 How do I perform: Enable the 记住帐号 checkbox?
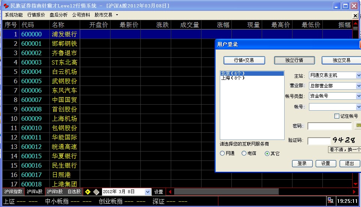pyautogui.click(x=337, y=116)
